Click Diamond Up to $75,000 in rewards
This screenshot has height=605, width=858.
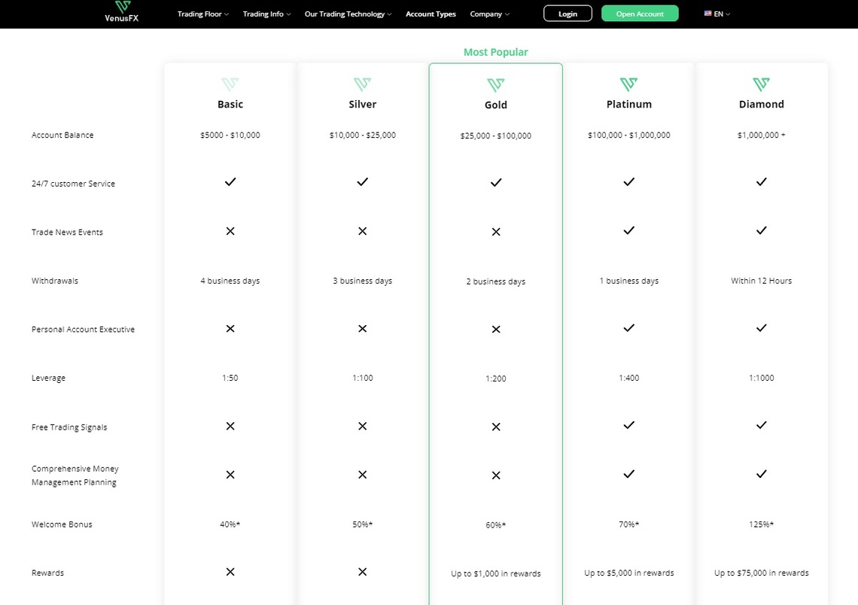761,573
